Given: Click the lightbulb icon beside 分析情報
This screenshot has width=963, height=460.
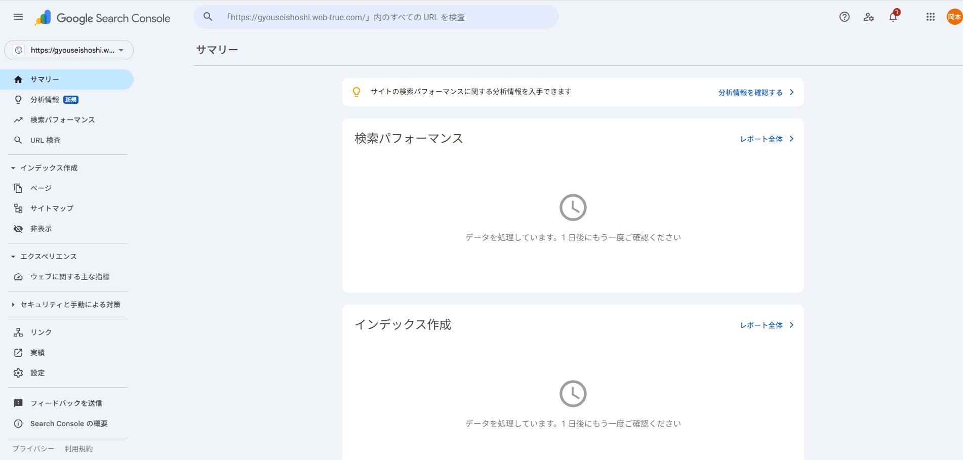Looking at the screenshot, I should click(x=18, y=100).
